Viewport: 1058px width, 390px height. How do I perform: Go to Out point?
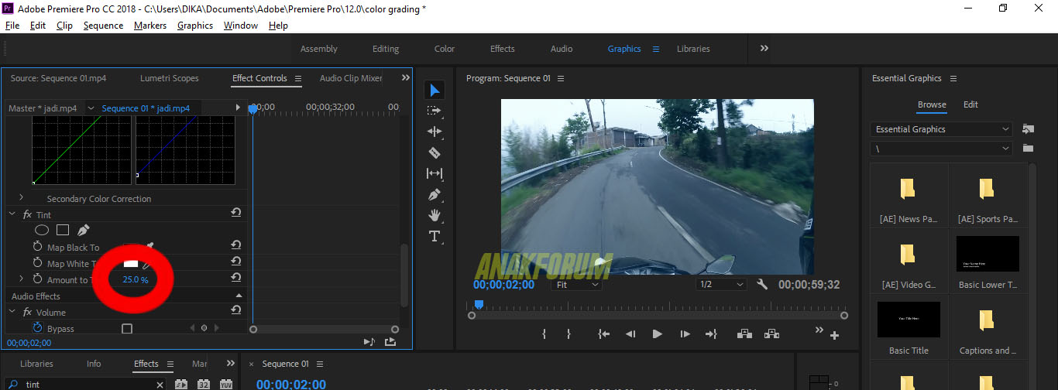[x=711, y=334]
